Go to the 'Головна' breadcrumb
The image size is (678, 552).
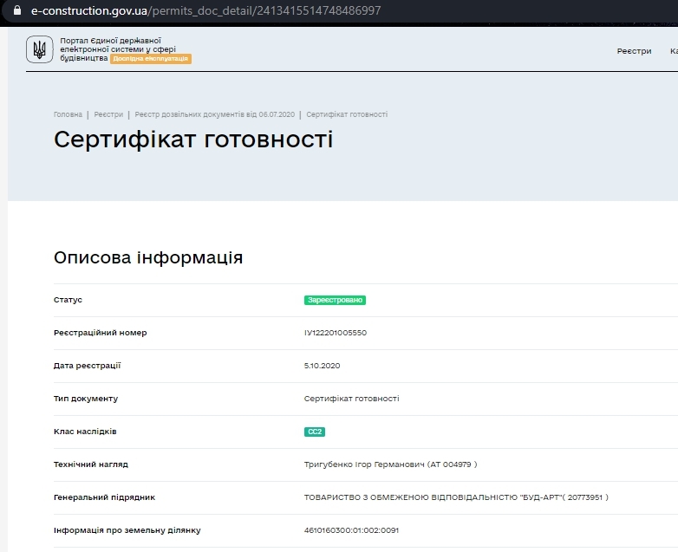[x=68, y=114]
